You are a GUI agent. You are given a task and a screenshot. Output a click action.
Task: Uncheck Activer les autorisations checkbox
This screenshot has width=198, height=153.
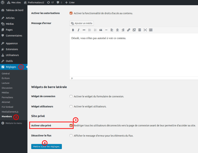click(x=71, y=13)
